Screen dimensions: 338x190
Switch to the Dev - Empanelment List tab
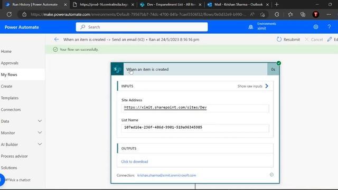pyautogui.click(x=171, y=5)
